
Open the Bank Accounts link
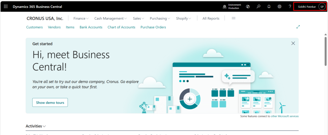click(91, 27)
